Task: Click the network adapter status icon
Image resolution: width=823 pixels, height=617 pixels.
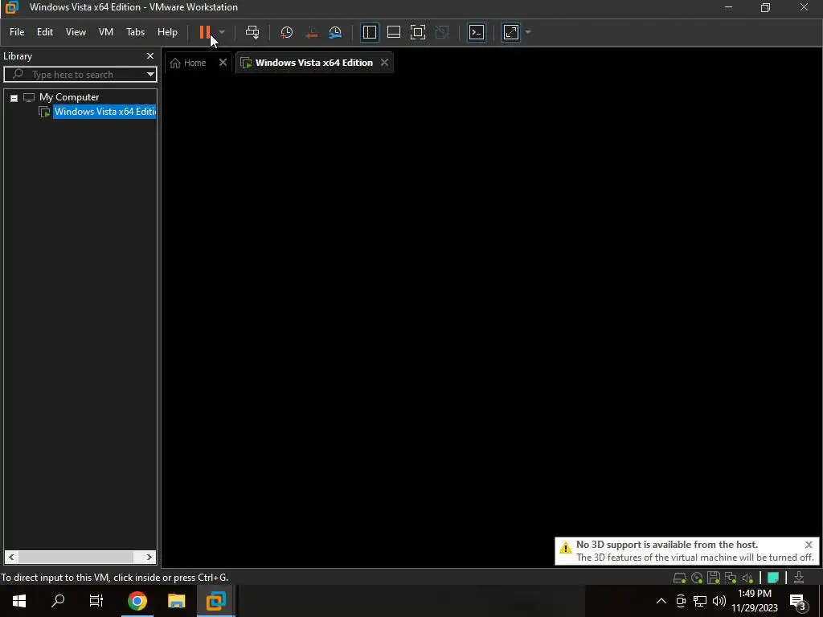Action: coord(731,578)
